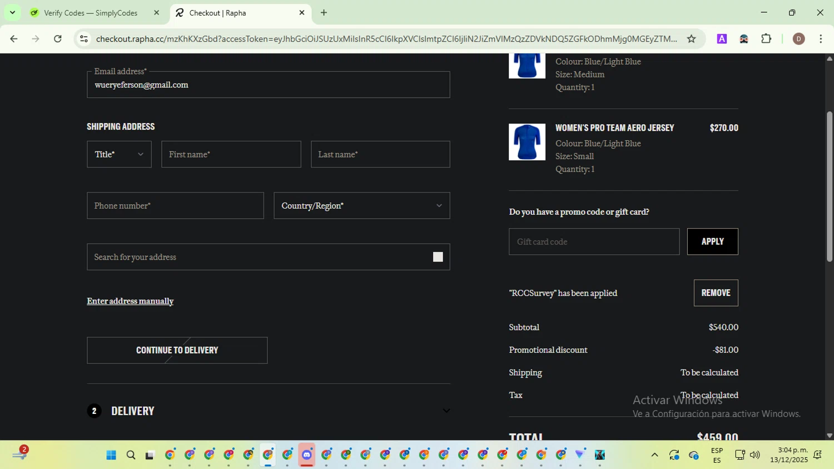The width and height of the screenshot is (834, 469).
Task: Open the Windows Start menu
Action: (x=111, y=455)
